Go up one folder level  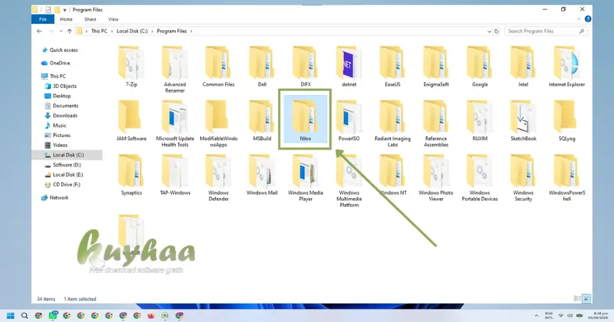click(x=70, y=31)
